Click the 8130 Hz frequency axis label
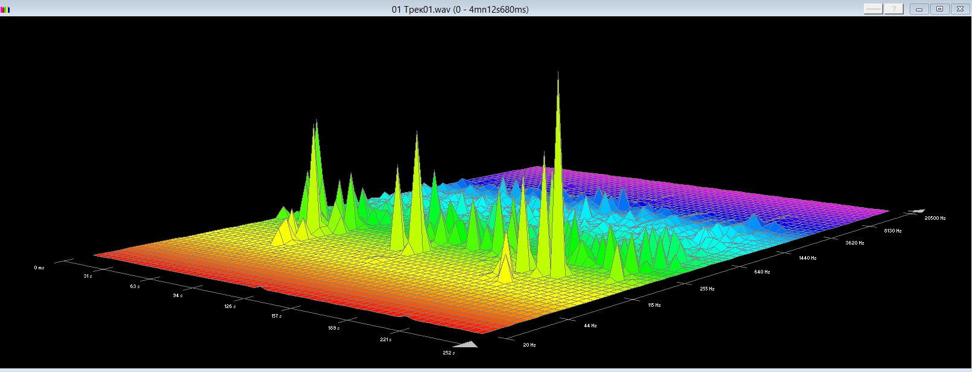972x372 pixels. tap(892, 231)
